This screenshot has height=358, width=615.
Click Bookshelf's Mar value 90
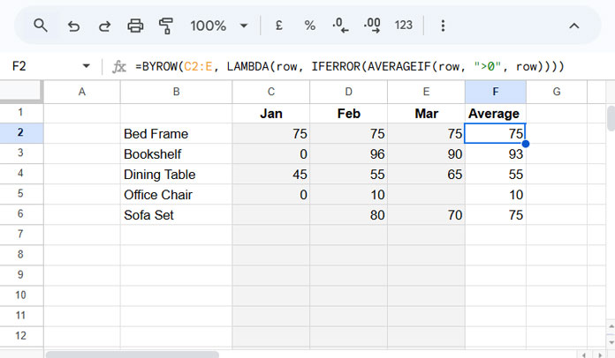pyautogui.click(x=426, y=153)
